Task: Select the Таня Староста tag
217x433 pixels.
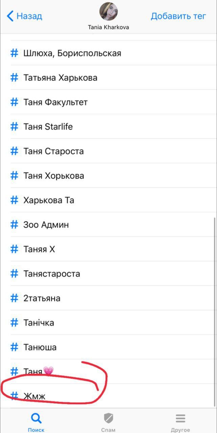Action: (x=108, y=151)
